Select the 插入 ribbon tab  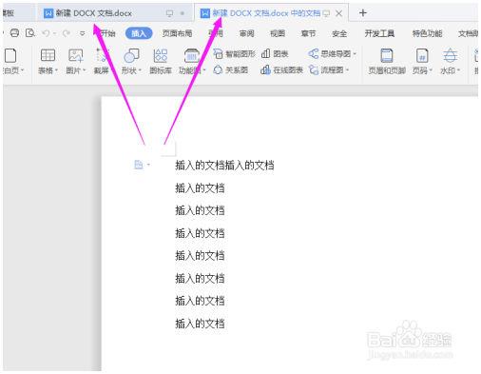(x=139, y=33)
